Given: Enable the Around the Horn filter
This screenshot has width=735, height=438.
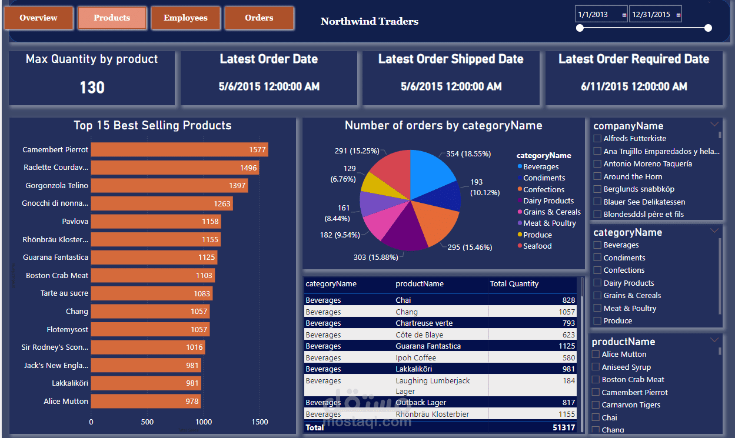Looking at the screenshot, I should tap(597, 176).
